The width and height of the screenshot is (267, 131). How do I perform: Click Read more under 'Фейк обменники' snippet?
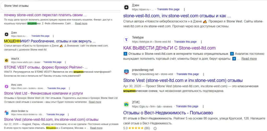81,23
